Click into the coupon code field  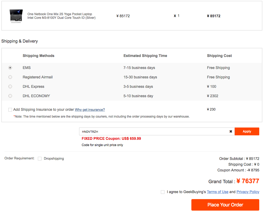pyautogui.click(x=154, y=131)
